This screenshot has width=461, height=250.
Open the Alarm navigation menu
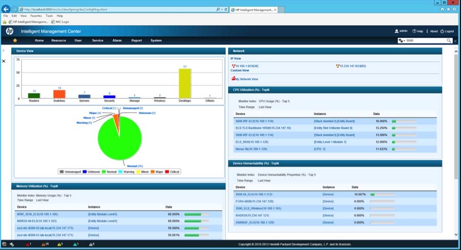click(117, 40)
